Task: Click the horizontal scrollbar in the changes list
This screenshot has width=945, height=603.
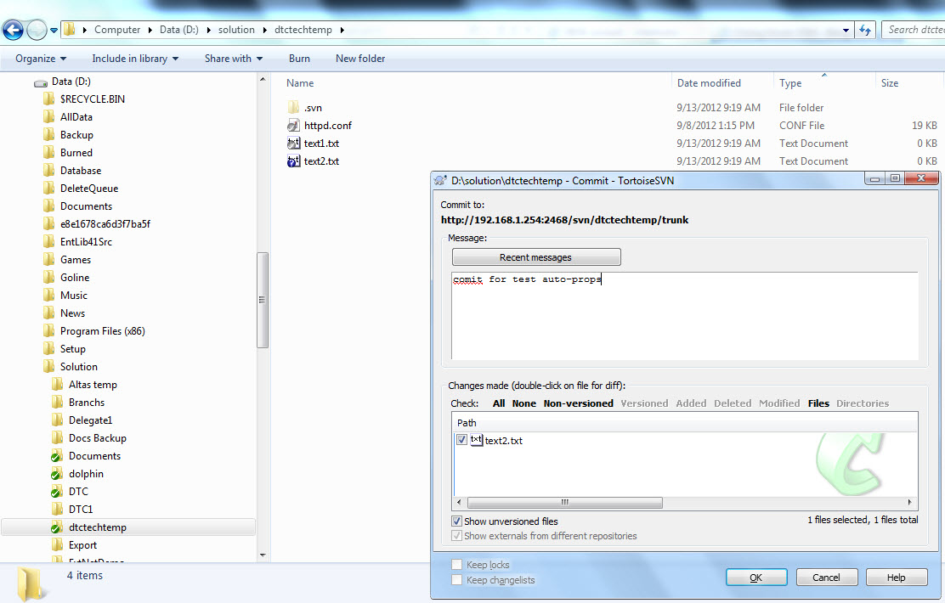Action: coord(565,502)
